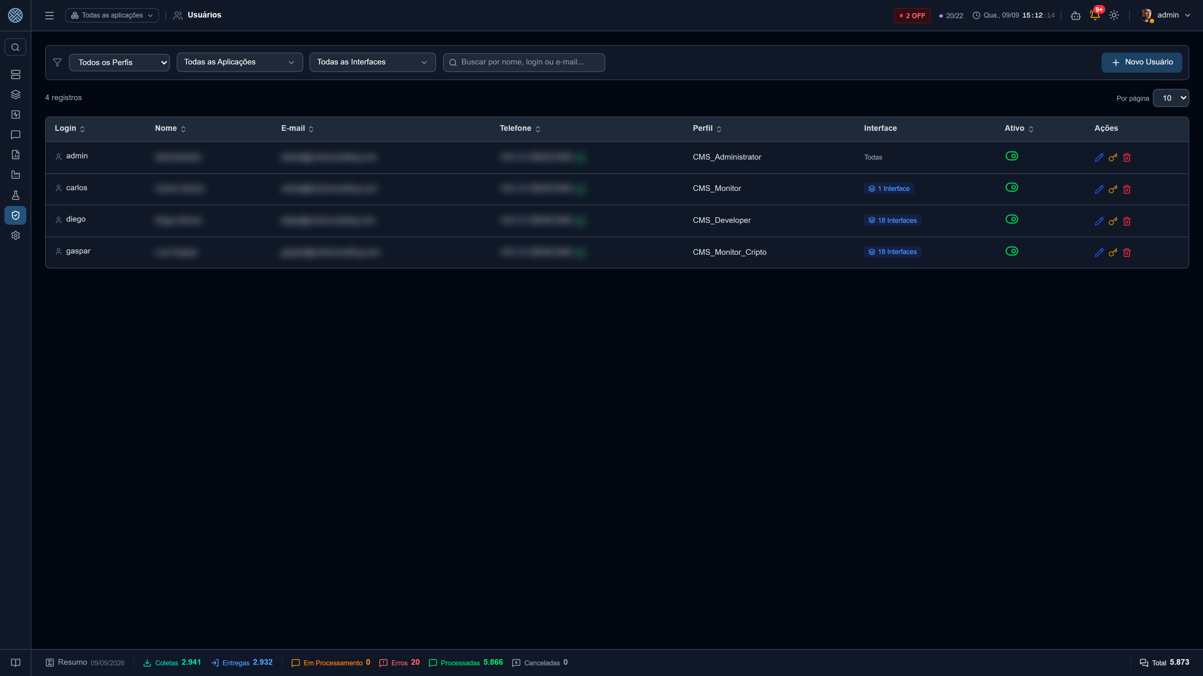Reset password key icon for diego
The height and width of the screenshot is (676, 1203).
pos(1113,221)
